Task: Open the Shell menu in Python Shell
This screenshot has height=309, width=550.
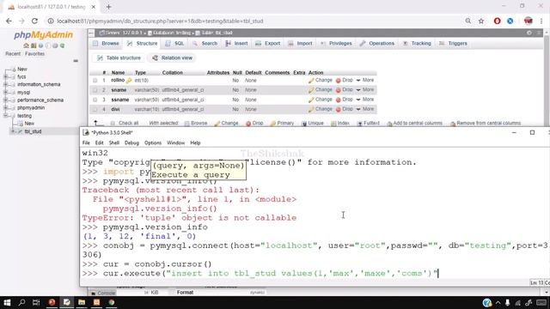Action: click(x=114, y=143)
